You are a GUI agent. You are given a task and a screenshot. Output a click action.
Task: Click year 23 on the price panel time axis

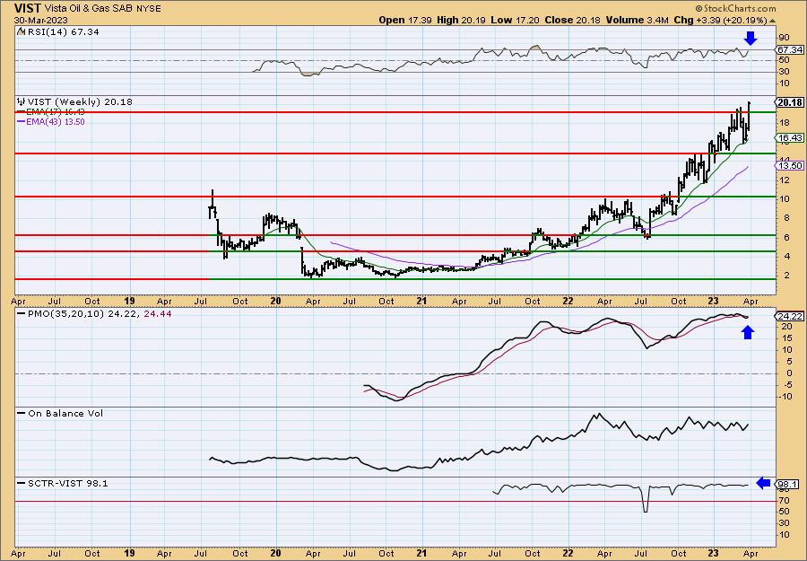click(x=714, y=301)
